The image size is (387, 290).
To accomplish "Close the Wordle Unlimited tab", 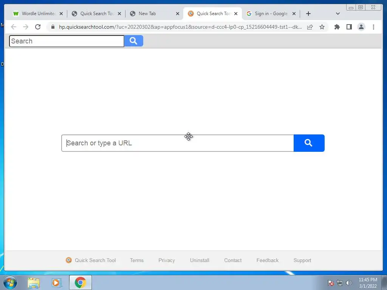I will (x=61, y=14).
